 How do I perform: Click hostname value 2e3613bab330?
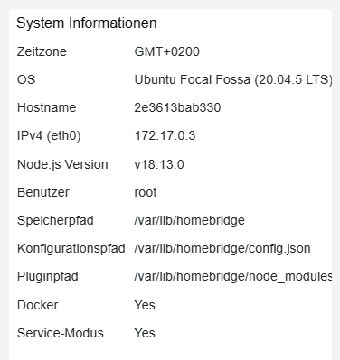point(177,107)
